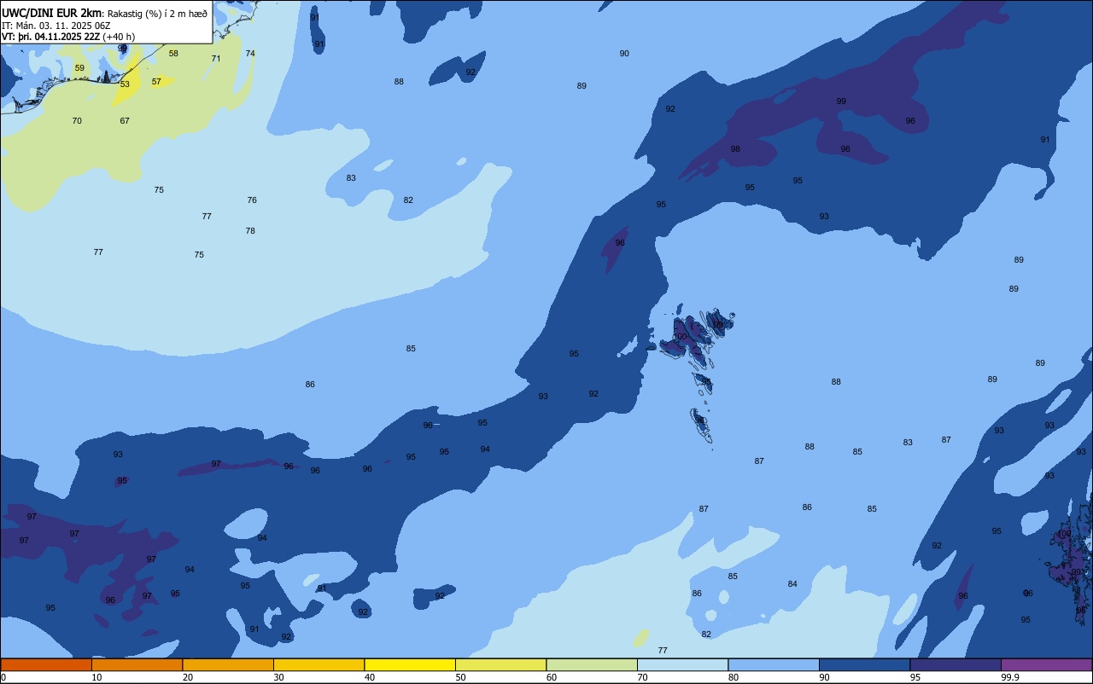This screenshot has height=684, width=1093.
Task: Click the humidity value '98' in the dark band
Action: pos(735,149)
